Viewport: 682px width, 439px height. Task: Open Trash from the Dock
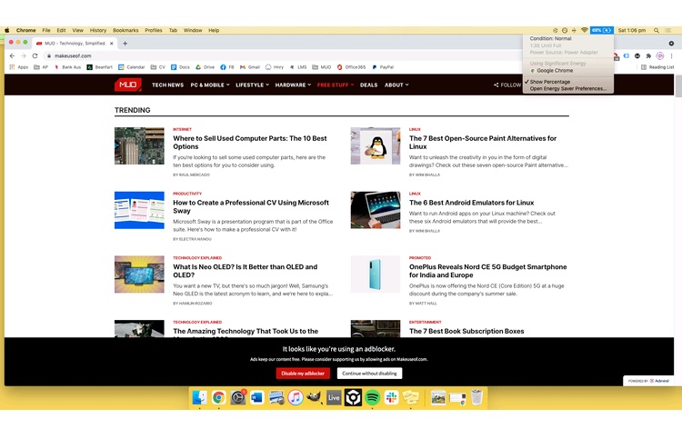(x=476, y=397)
